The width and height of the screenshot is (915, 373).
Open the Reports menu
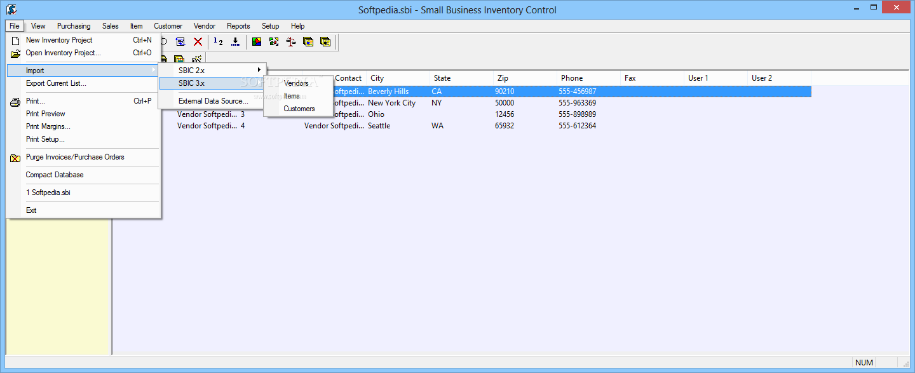[x=238, y=26]
